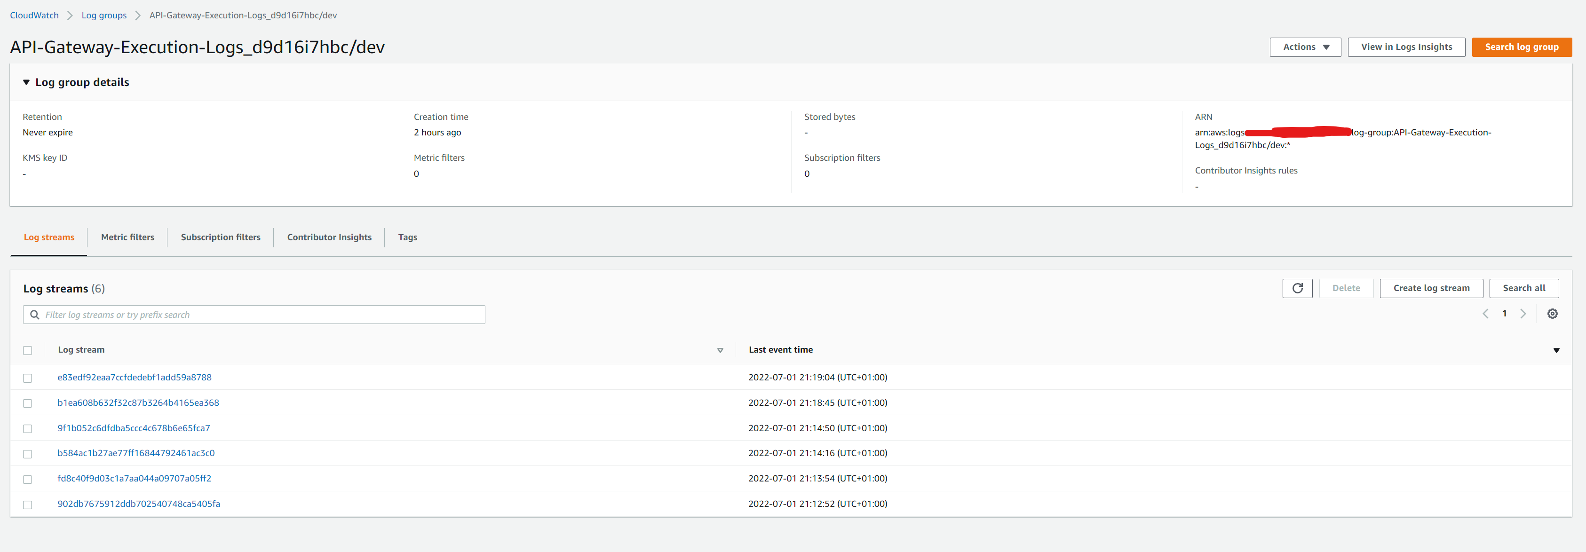
Task: Go to previous page arrow
Action: [x=1485, y=314]
